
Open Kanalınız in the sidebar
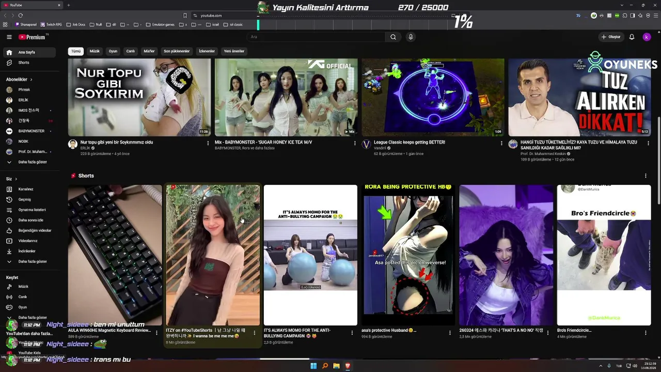[x=30, y=189]
